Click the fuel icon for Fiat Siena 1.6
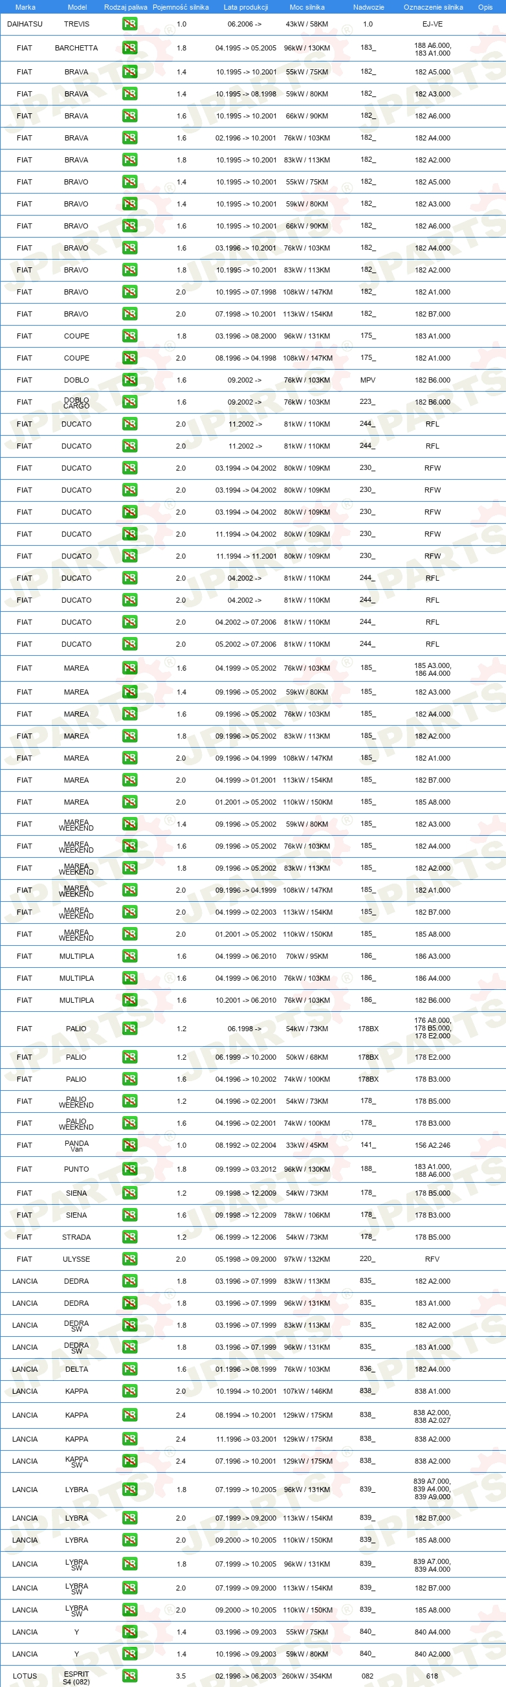Viewport: 506px width, 1687px height. tap(129, 1215)
